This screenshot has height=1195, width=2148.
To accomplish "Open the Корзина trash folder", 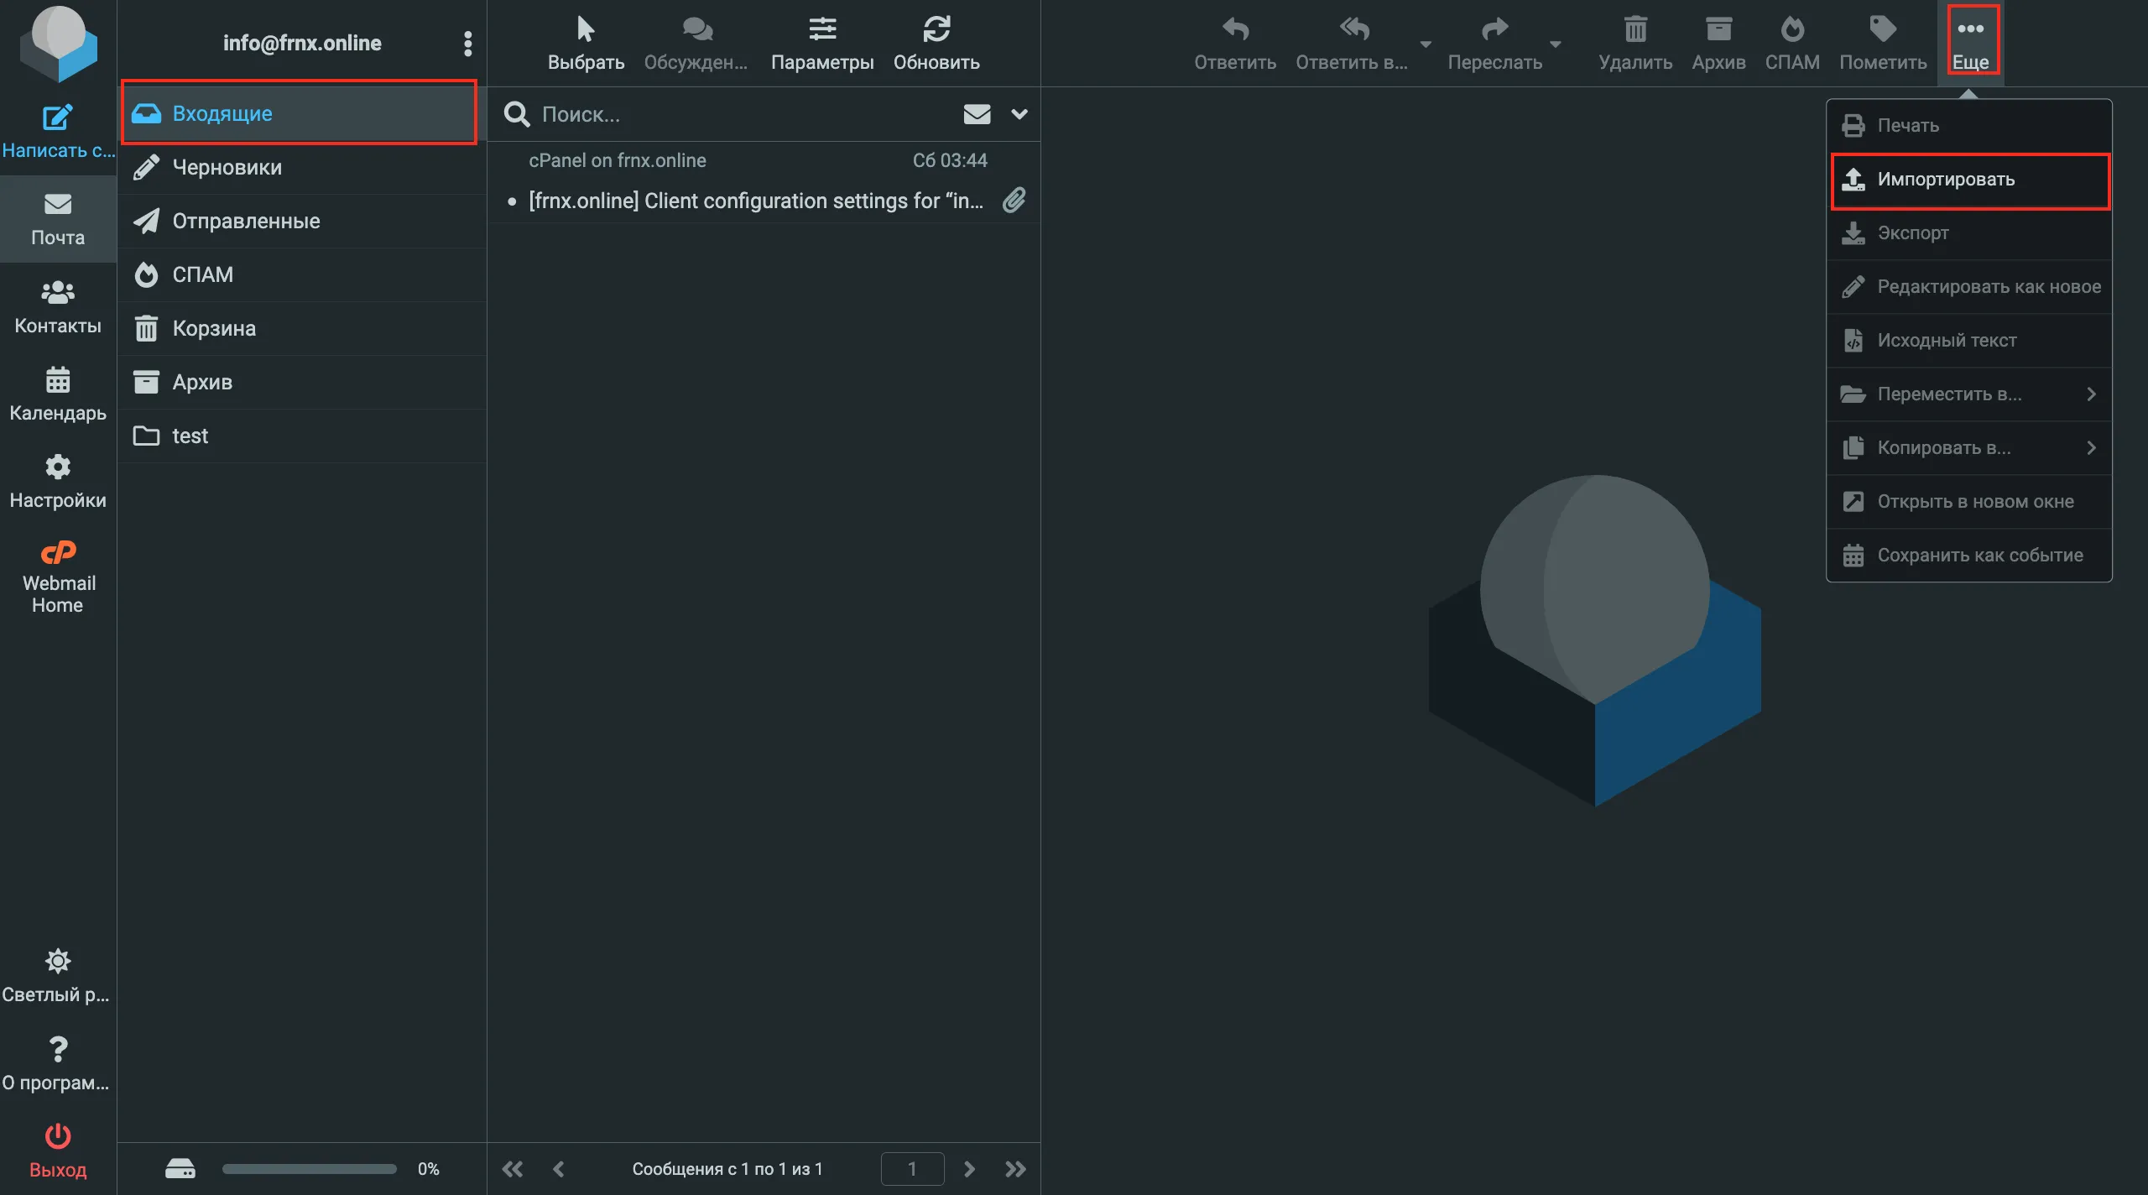I will point(301,328).
